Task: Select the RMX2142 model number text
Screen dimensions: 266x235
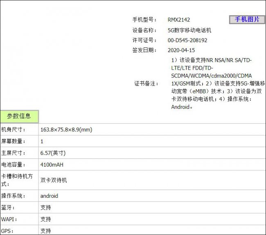Action: click(179, 20)
